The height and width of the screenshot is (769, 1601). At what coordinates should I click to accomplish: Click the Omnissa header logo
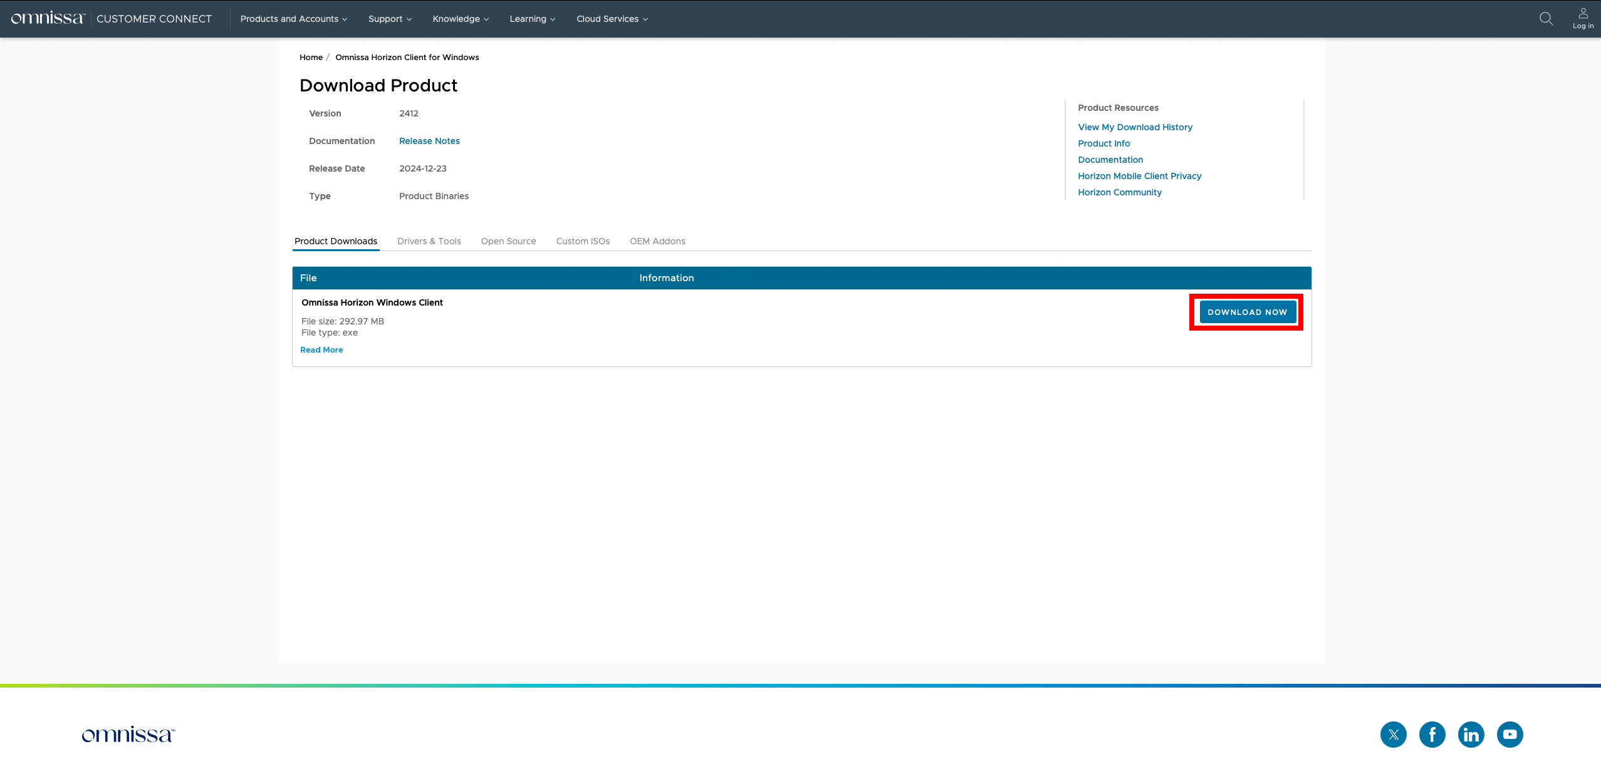click(48, 18)
